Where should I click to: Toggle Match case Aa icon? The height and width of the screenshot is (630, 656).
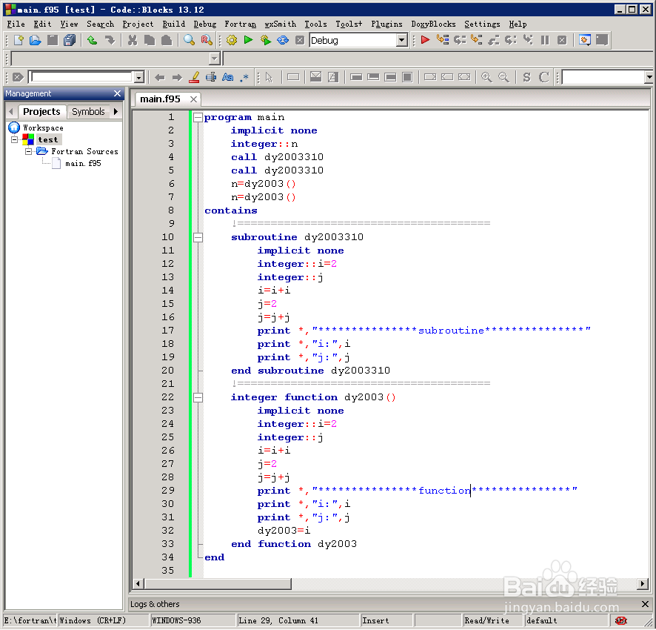tap(227, 77)
